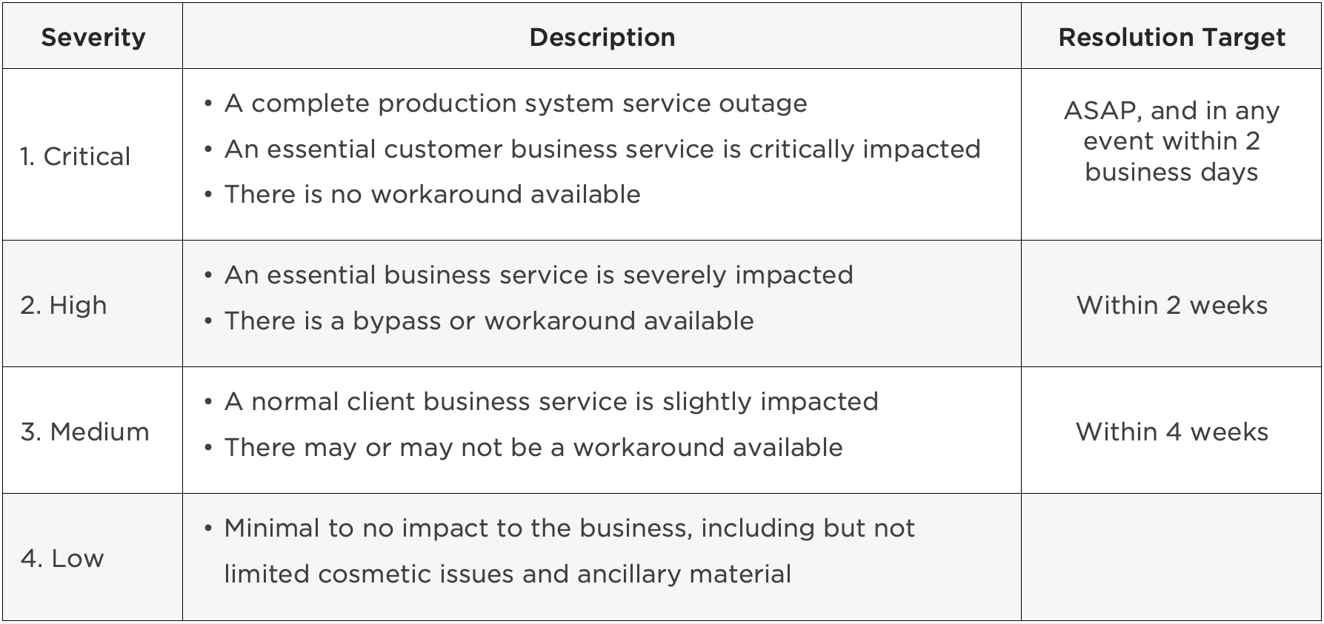Select the "limited cosmetic issues and ancillary material" line
The image size is (1324, 624).
pyautogui.click(x=508, y=574)
